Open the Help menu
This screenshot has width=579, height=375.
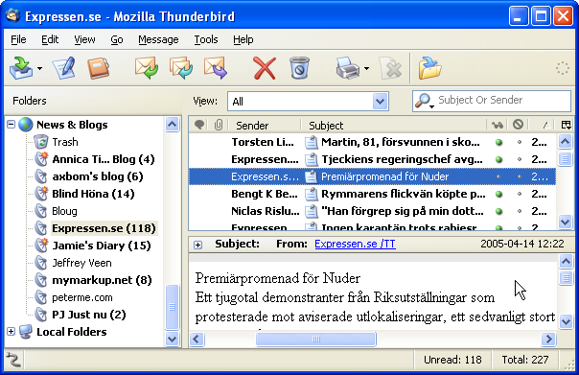coord(243,39)
